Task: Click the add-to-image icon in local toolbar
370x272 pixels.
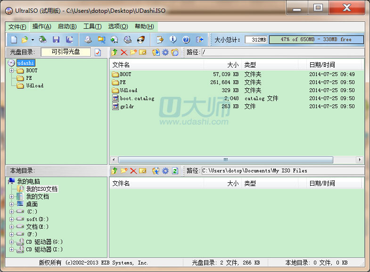Action: point(156,170)
